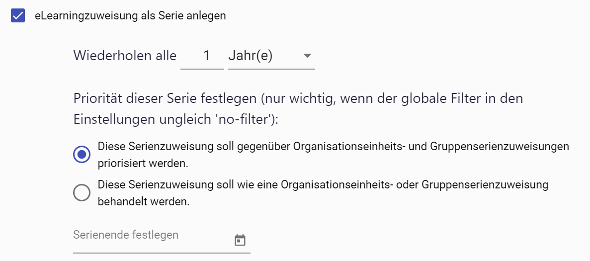Click the words 'Organisationseinheits- oder Gruppenserienzuweisung'
Screen dimensions: 590x261
415,185
